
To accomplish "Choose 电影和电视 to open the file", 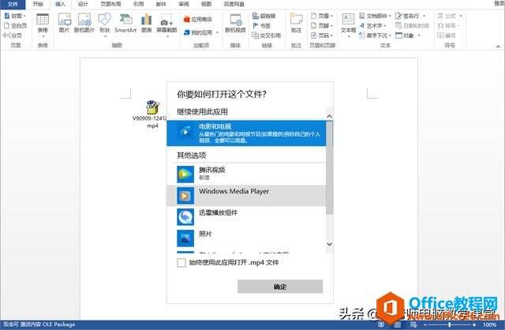I will click(246, 133).
